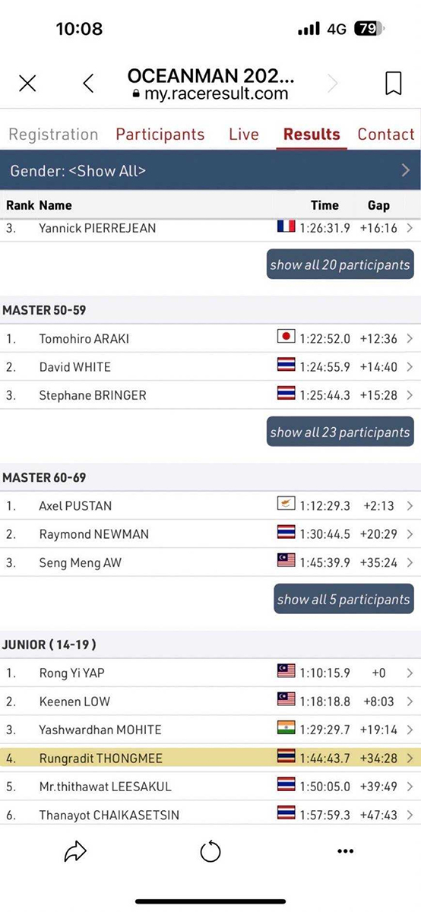The width and height of the screenshot is (421, 912).
Task: Expand the Gender Show All filter
Action: tap(210, 170)
